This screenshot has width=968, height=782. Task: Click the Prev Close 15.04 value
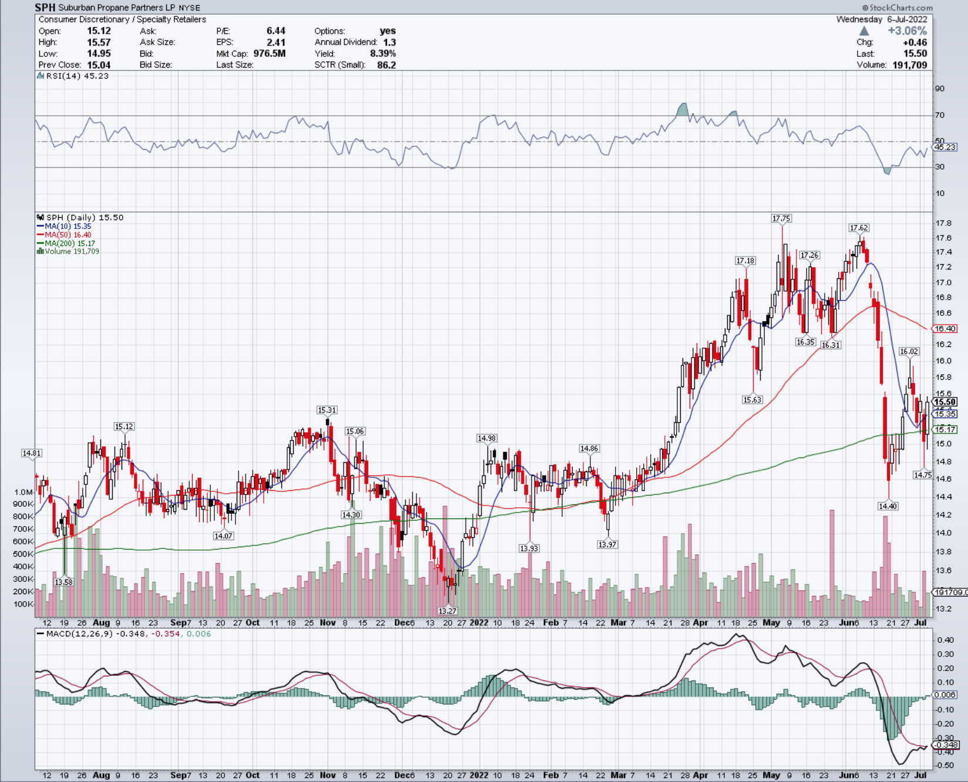[x=99, y=65]
